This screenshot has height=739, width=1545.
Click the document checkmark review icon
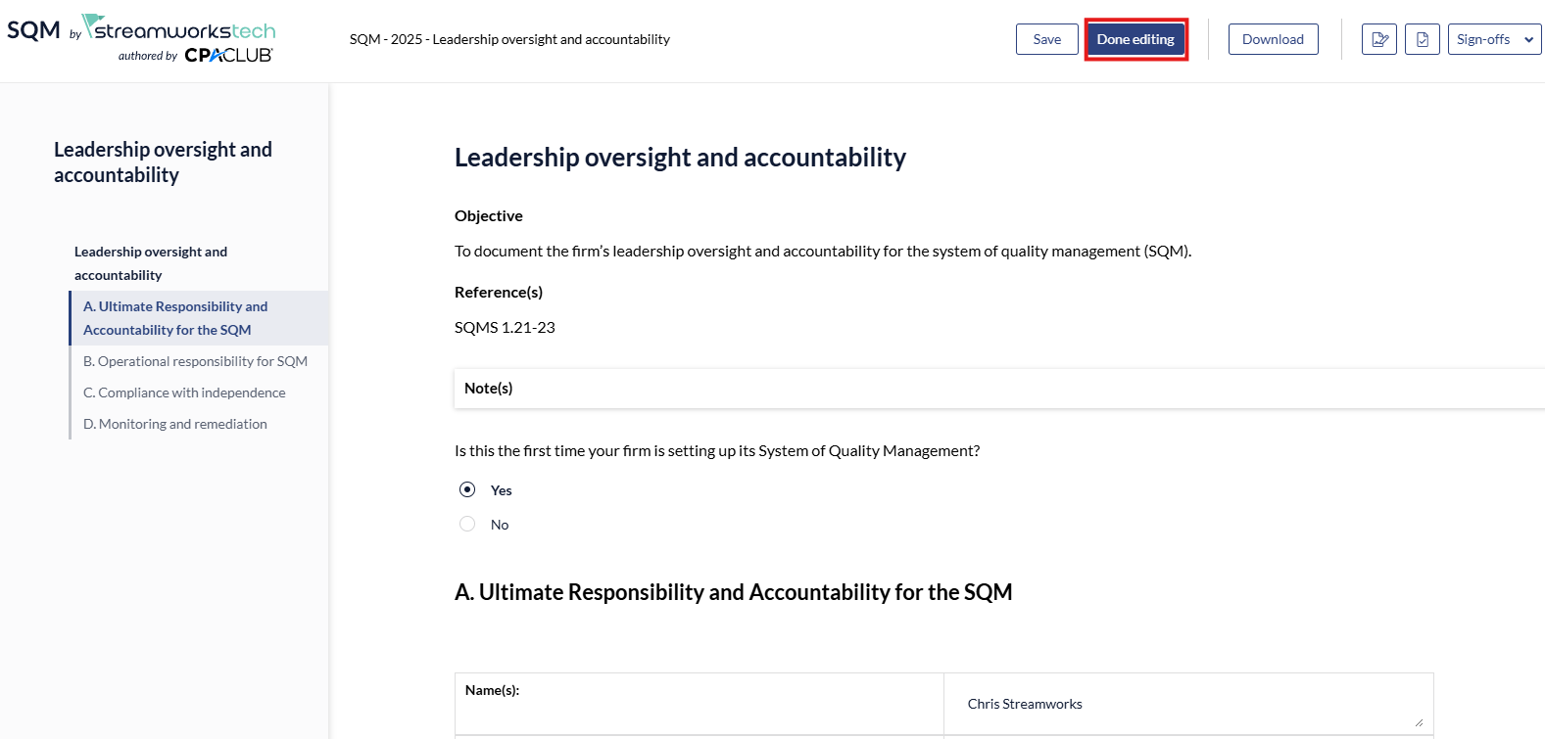point(1422,39)
